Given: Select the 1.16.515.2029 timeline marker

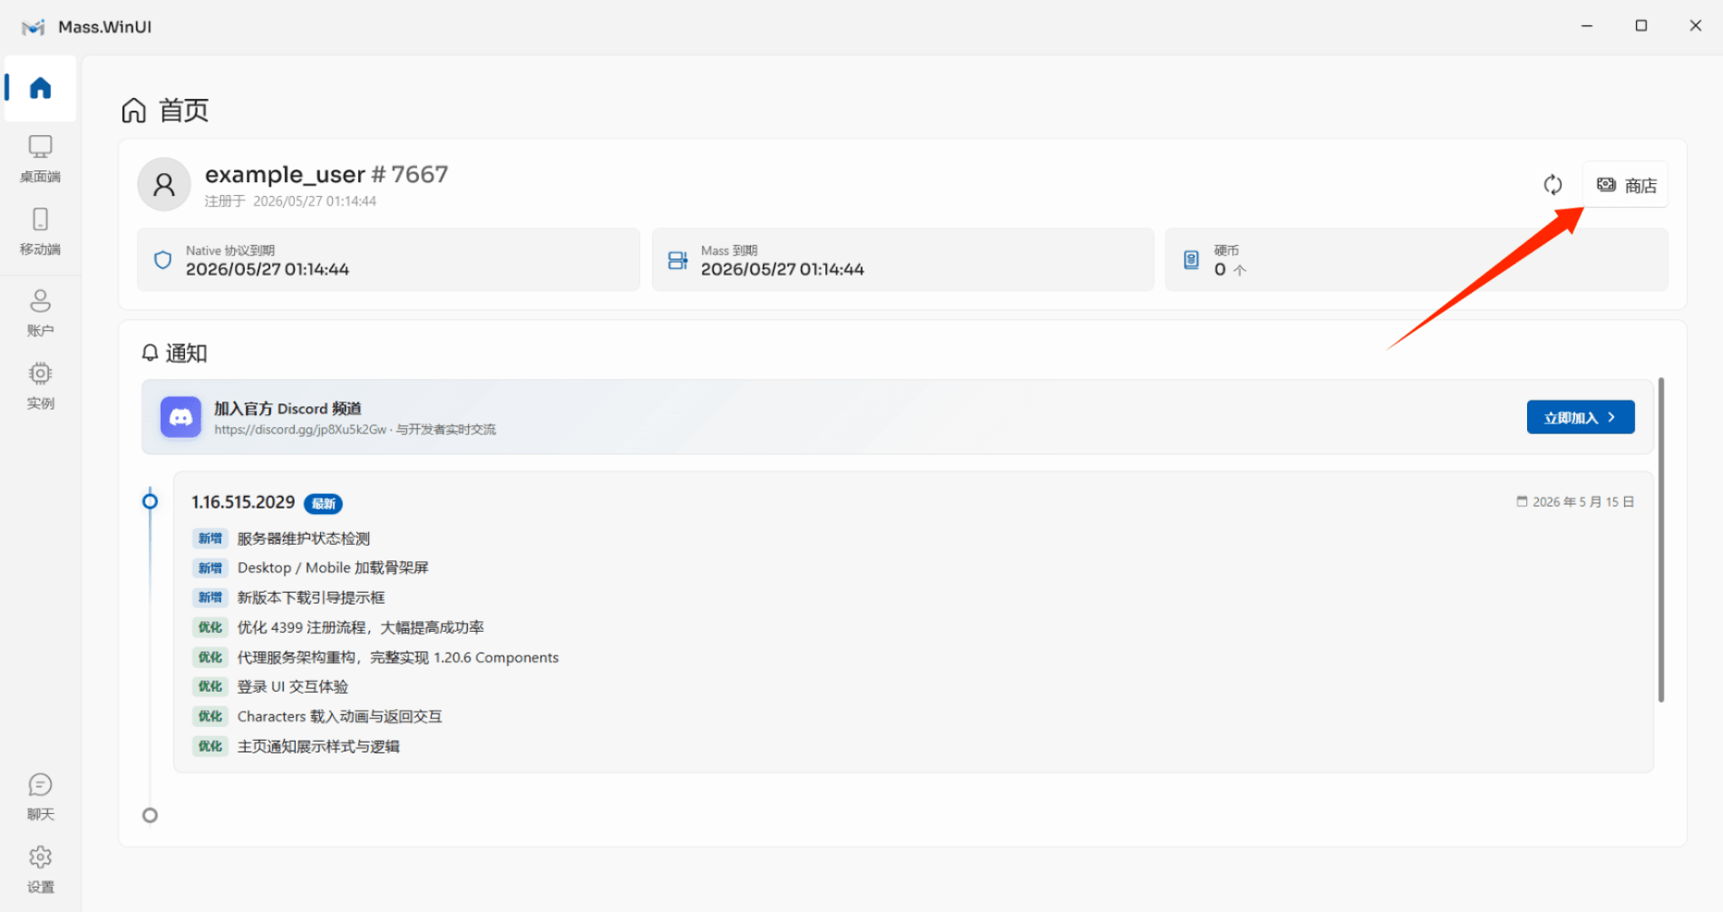Looking at the screenshot, I should point(151,501).
